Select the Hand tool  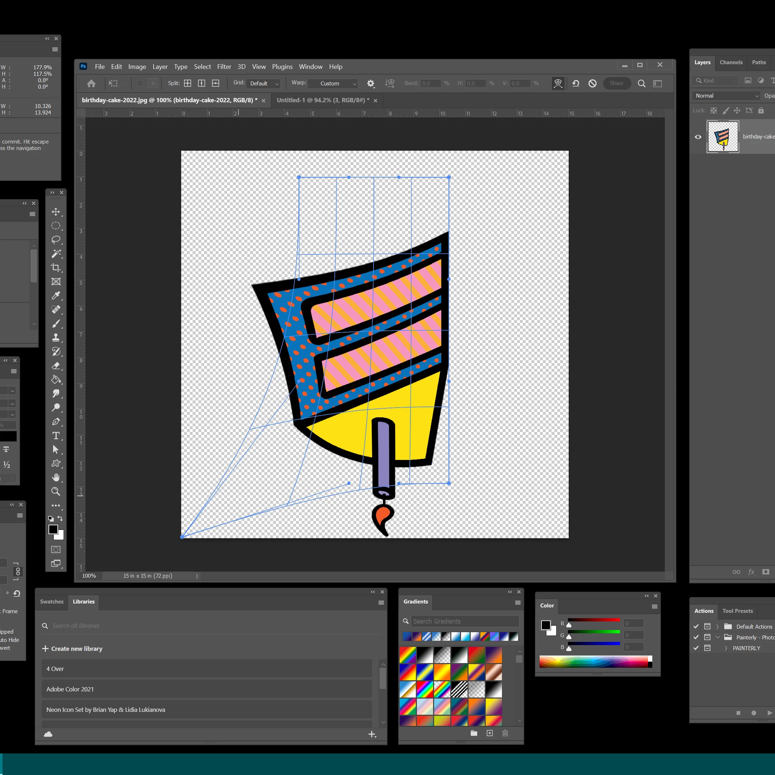(x=56, y=477)
